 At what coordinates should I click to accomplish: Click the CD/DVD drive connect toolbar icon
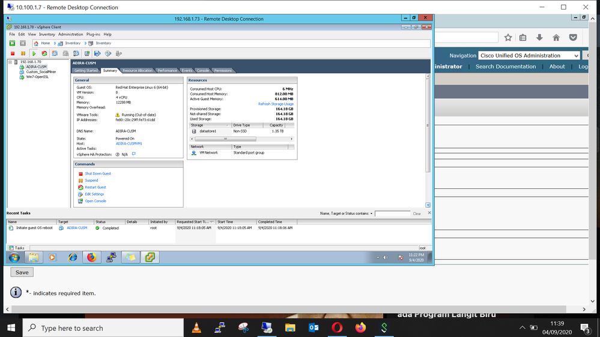(108, 53)
